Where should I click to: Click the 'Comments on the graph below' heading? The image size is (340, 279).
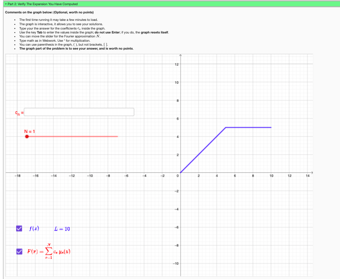pos(50,12)
